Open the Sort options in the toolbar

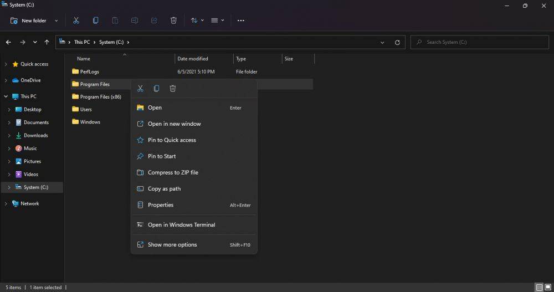pos(197,21)
